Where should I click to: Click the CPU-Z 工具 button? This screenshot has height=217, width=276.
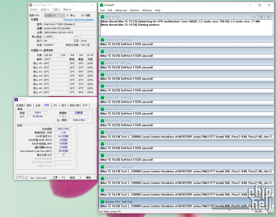[55, 177]
